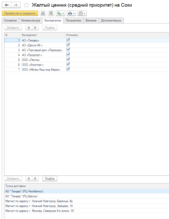The image size is (169, 219).
Task: Click the post document icon
Action: (x=51, y=13)
